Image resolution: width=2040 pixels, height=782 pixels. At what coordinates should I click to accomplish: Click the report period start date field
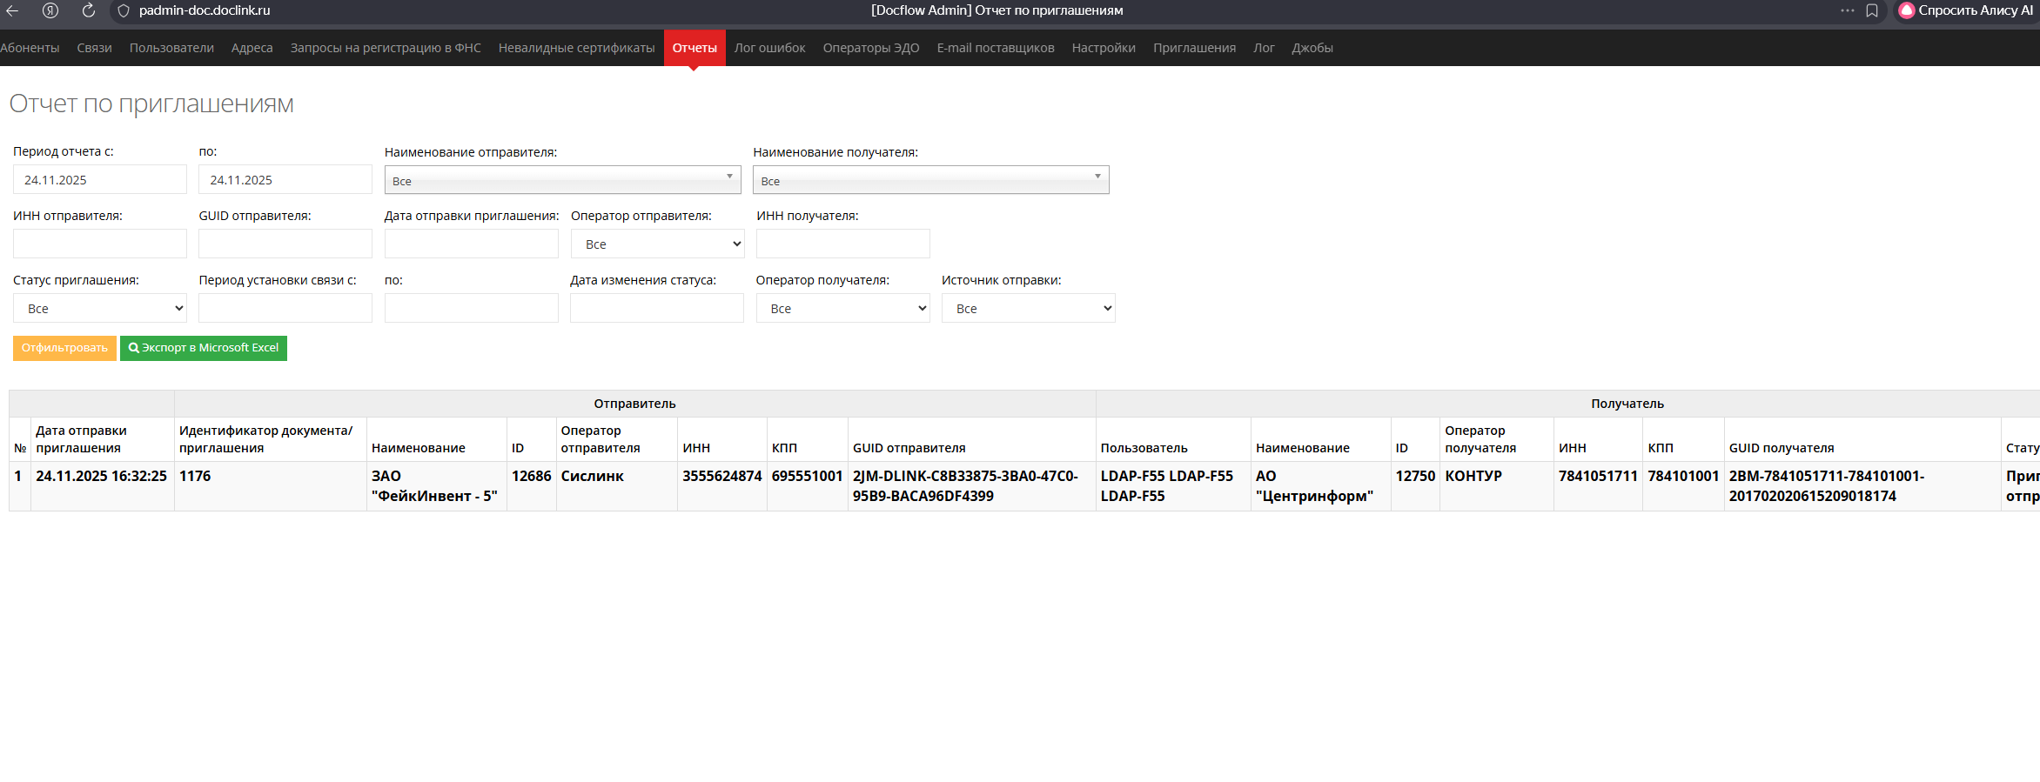(100, 180)
